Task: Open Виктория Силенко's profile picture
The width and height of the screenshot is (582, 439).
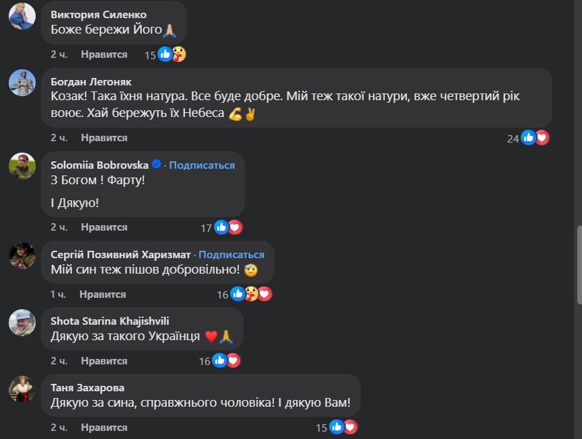Action: [22, 15]
